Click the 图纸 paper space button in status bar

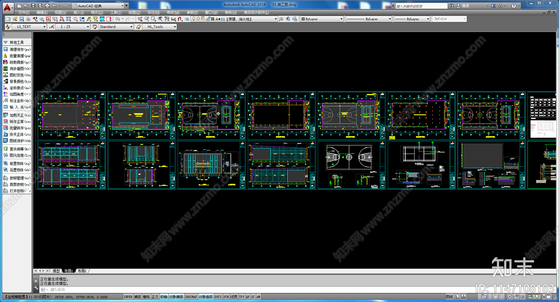(449, 297)
